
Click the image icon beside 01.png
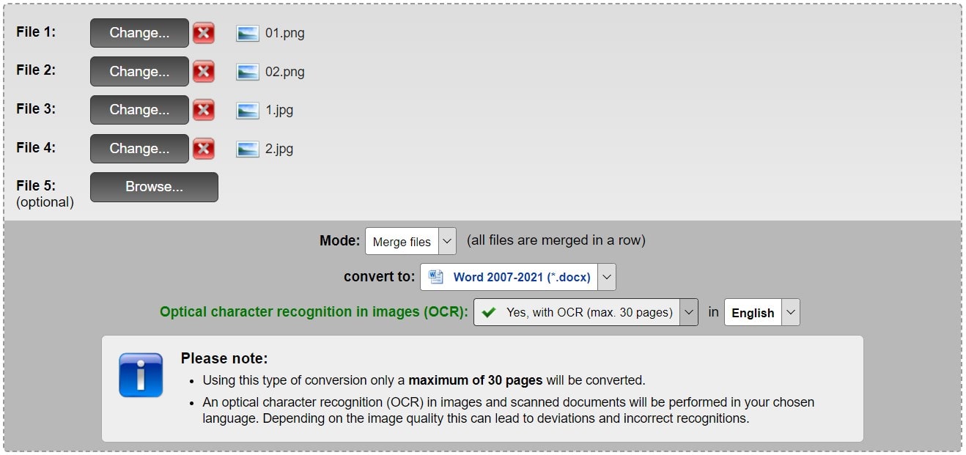point(248,34)
